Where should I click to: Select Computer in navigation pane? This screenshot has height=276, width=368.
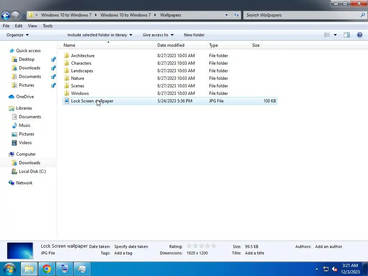coord(22,154)
